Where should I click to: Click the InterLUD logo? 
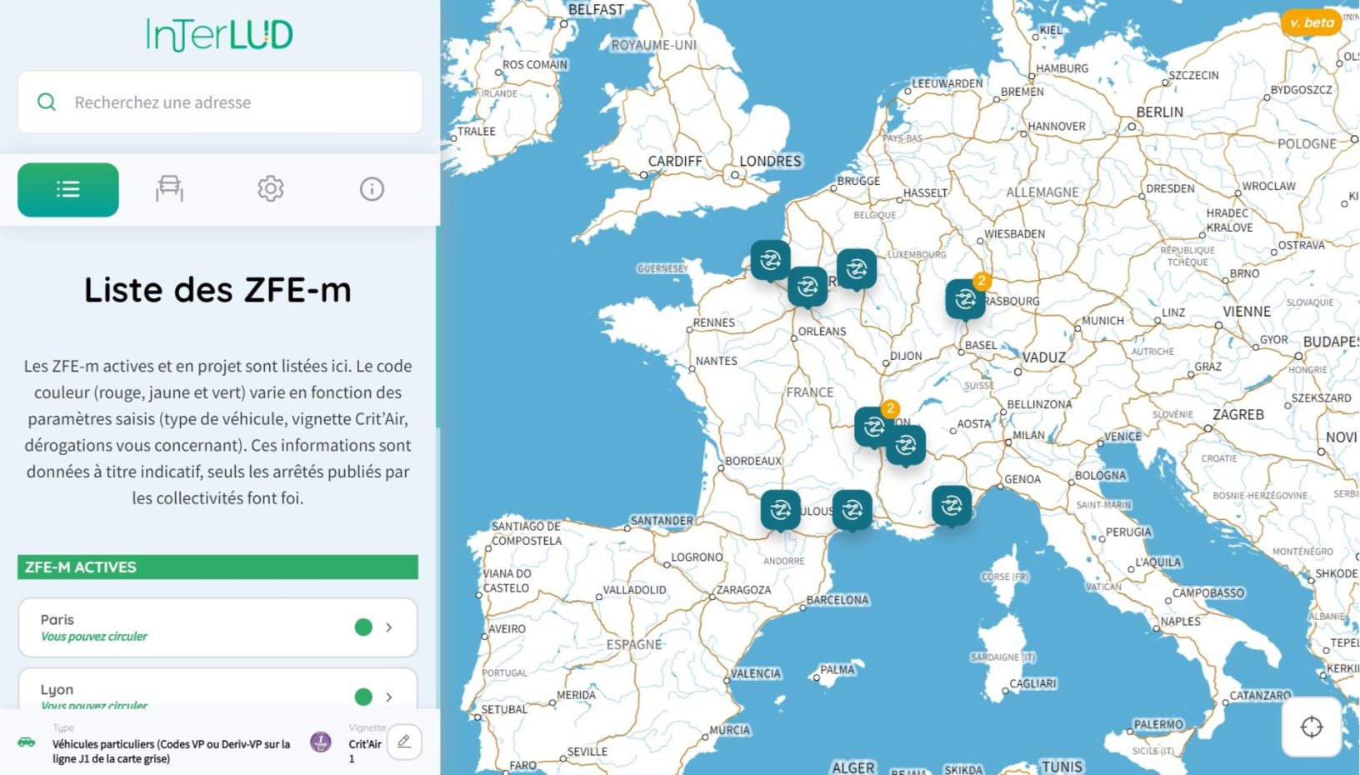[x=219, y=35]
